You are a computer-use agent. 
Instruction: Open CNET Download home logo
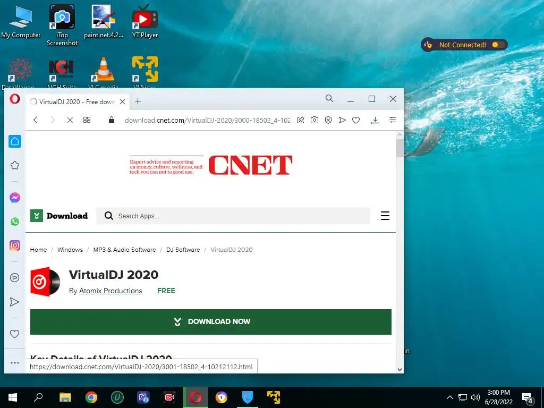click(59, 216)
